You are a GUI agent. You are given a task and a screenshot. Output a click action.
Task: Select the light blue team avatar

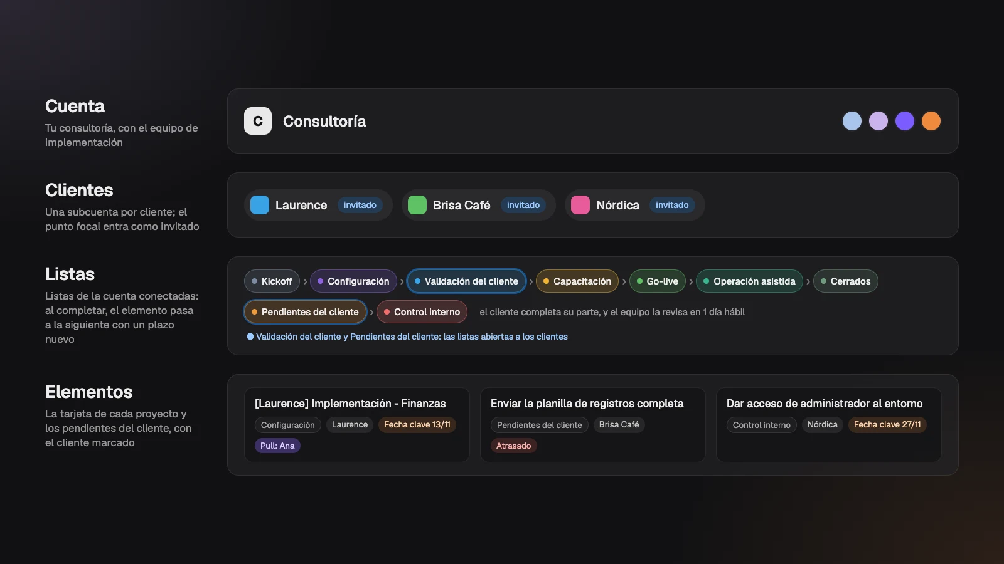point(852,121)
